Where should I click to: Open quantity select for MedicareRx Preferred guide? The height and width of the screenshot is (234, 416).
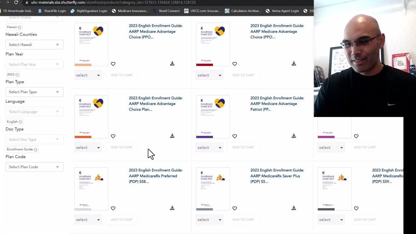tap(88, 220)
